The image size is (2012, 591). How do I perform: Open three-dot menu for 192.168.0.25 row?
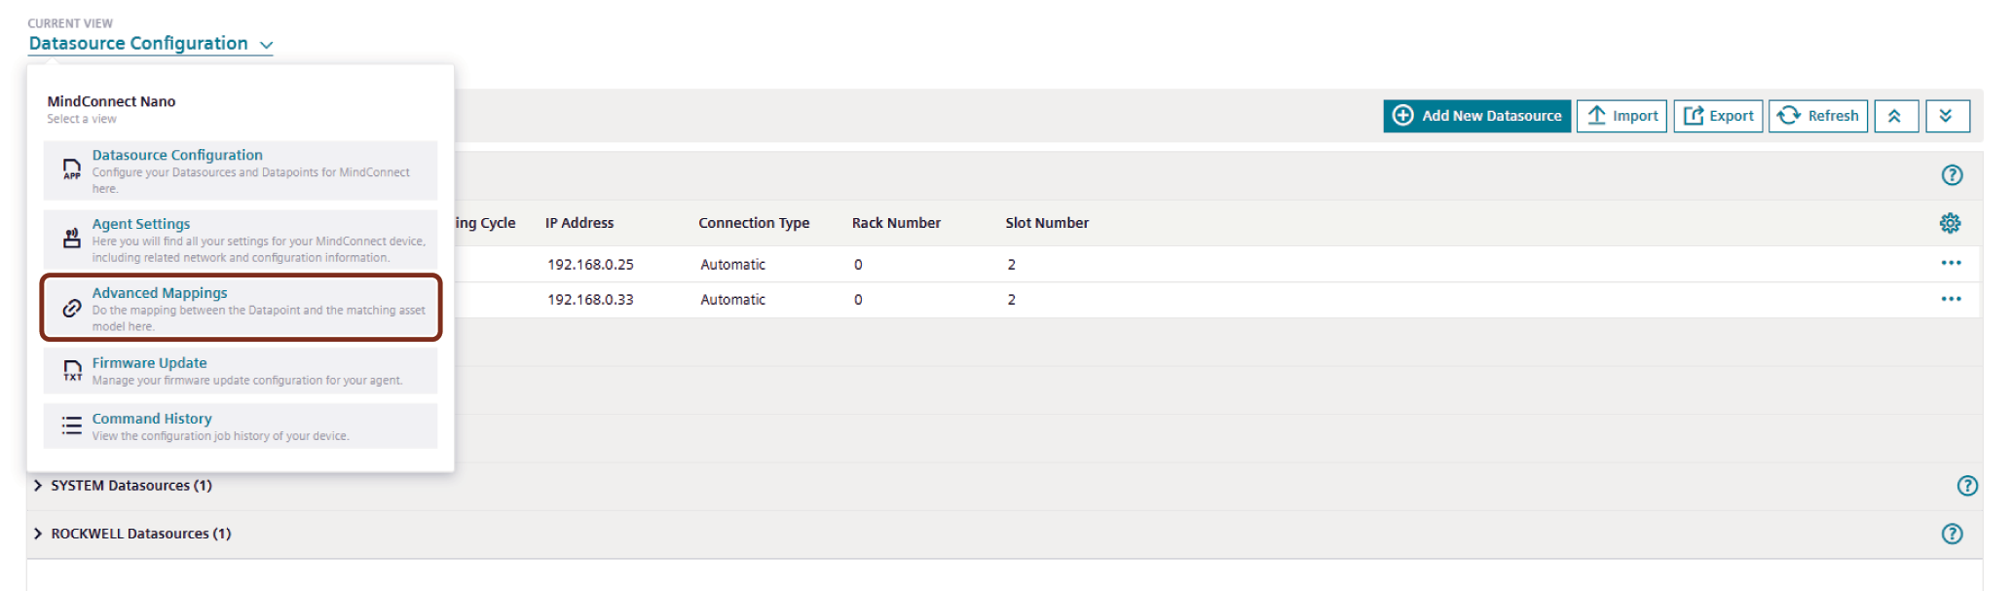[1951, 263]
